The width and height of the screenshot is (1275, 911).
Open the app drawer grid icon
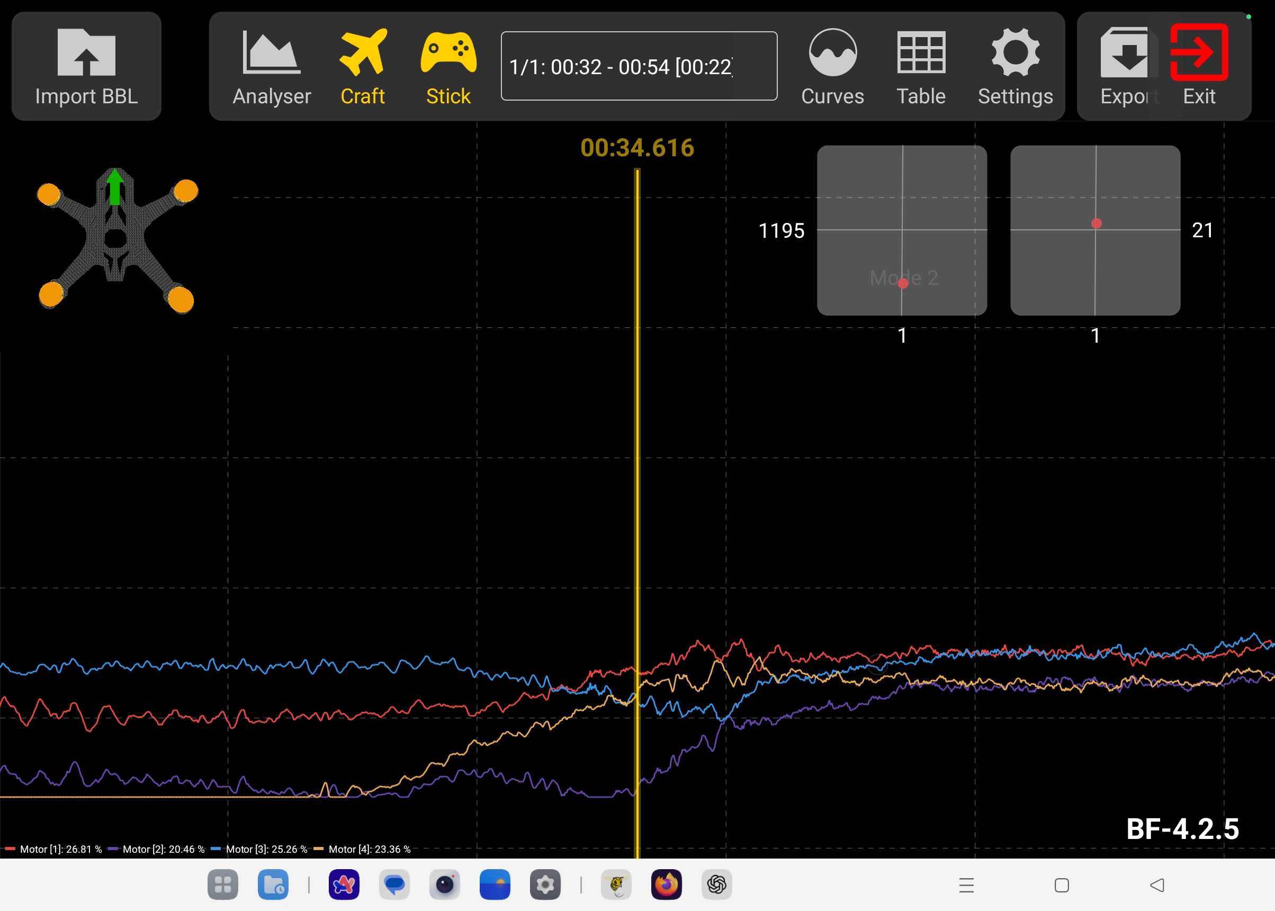tap(222, 885)
